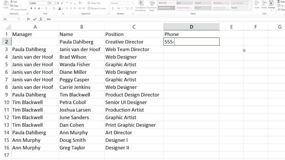Toggle underline formatting
The width and height of the screenshot is (285, 160).
click(x=39, y=8)
